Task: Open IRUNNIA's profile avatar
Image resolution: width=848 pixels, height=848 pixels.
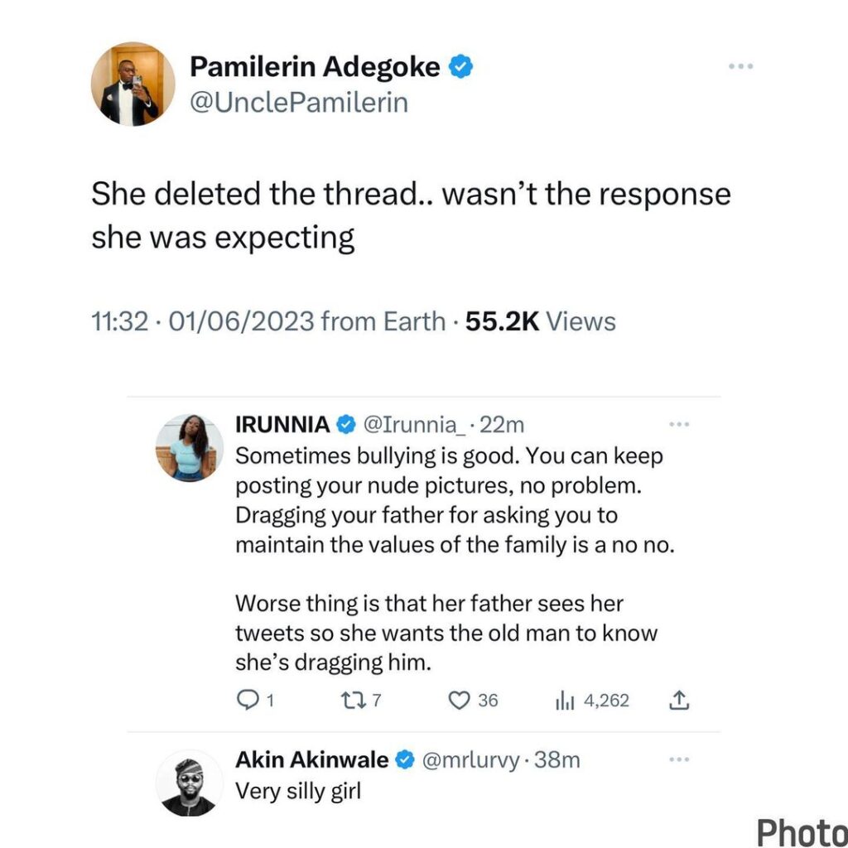Action: (190, 448)
